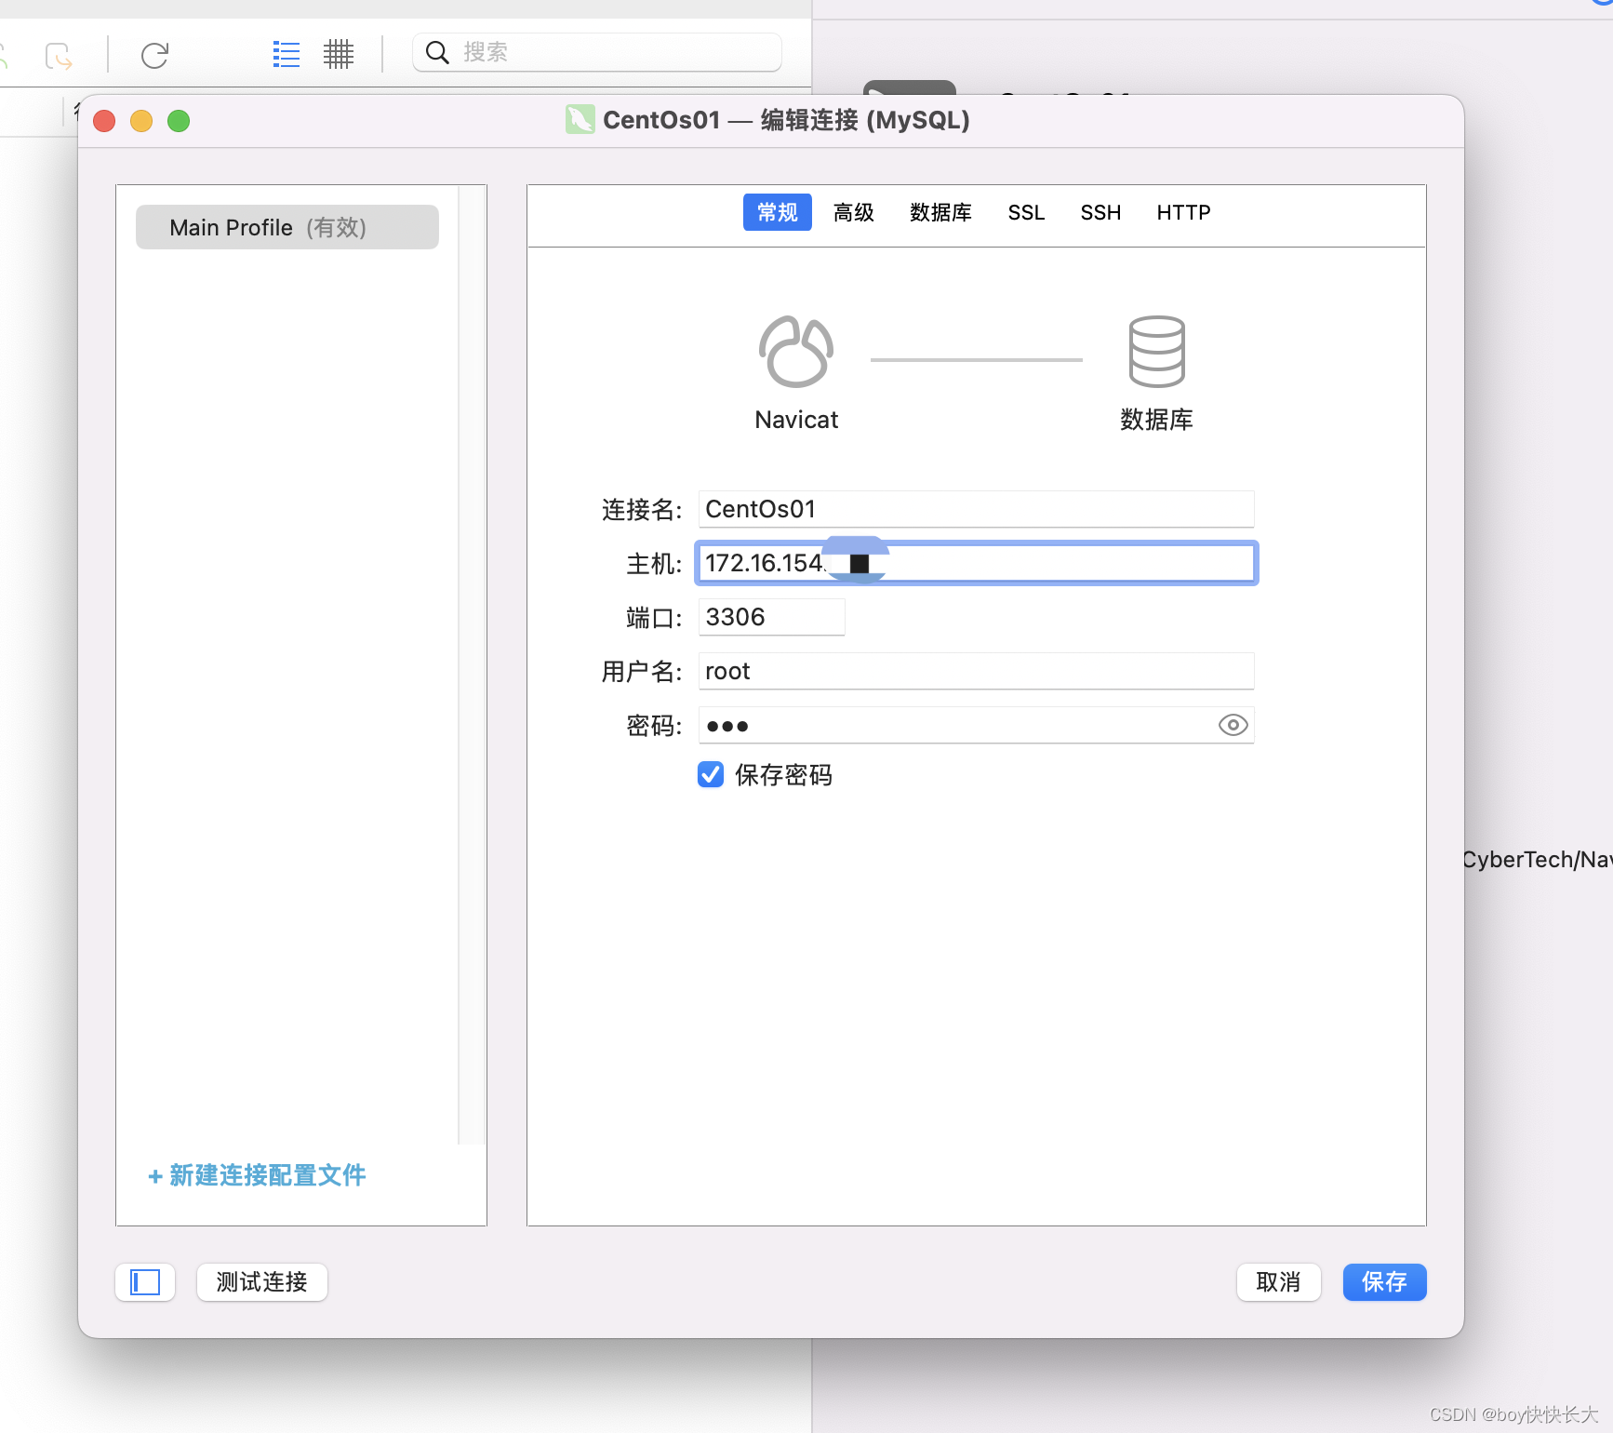
Task: Click the search magnifier icon
Action: click(437, 52)
